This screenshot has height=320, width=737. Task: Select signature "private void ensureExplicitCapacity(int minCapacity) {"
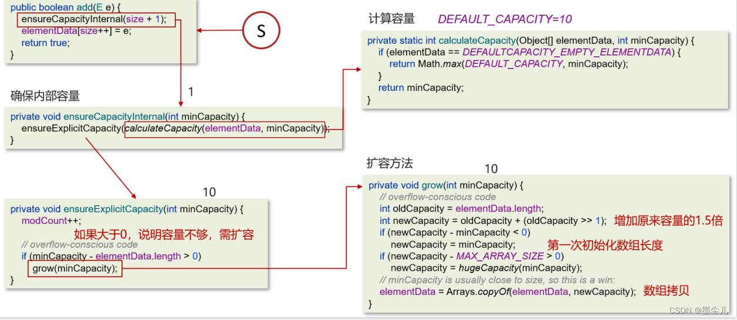[x=126, y=209]
